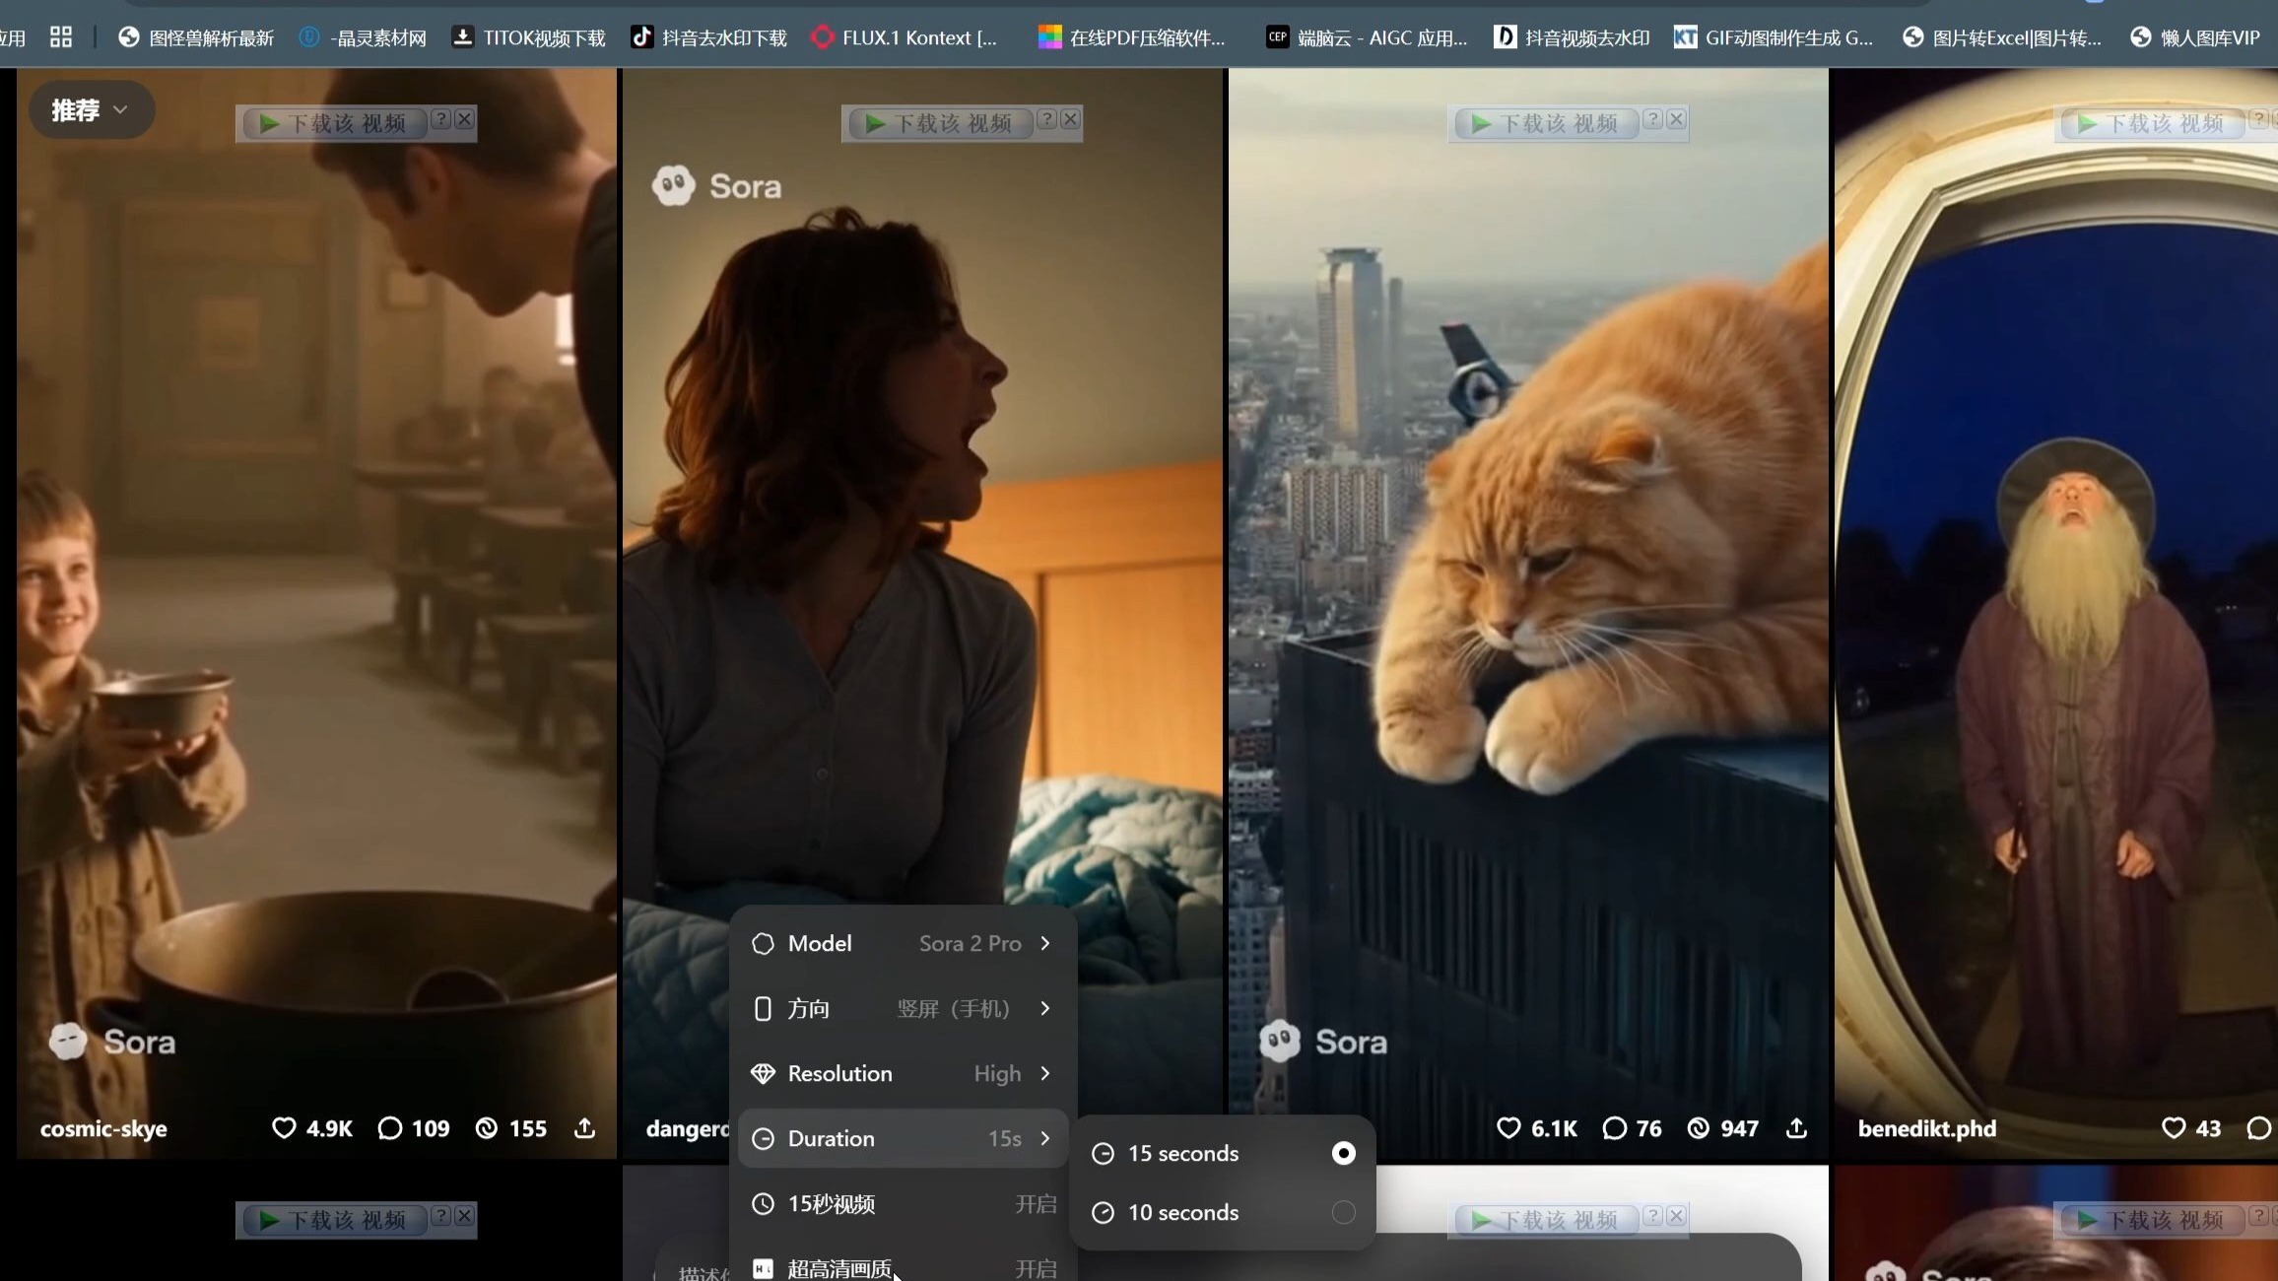The width and height of the screenshot is (2278, 1281).
Task: Select the 10 seconds radio option
Action: click(x=1343, y=1212)
